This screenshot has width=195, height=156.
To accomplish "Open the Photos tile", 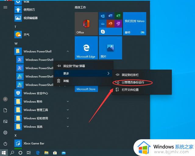I will coord(110,48).
